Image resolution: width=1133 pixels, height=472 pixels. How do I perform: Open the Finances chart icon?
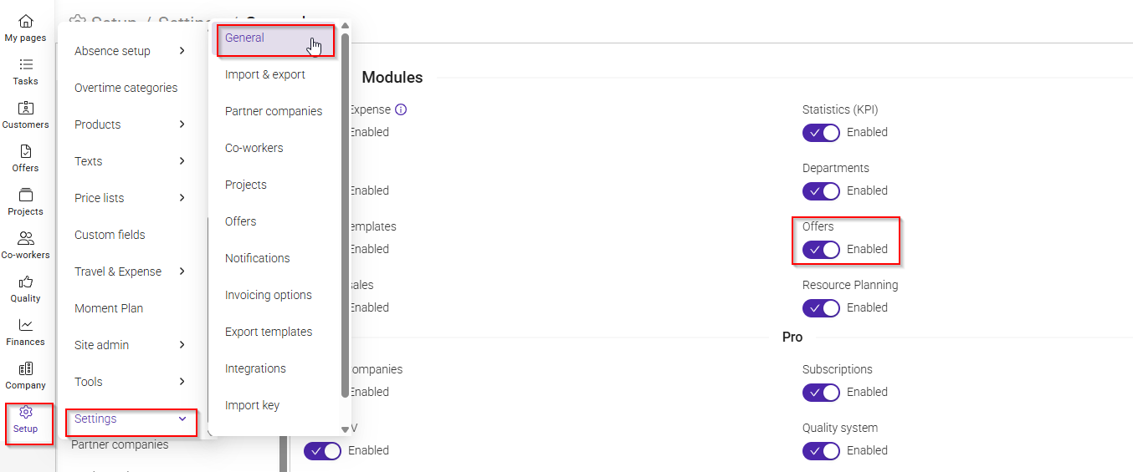[25, 325]
